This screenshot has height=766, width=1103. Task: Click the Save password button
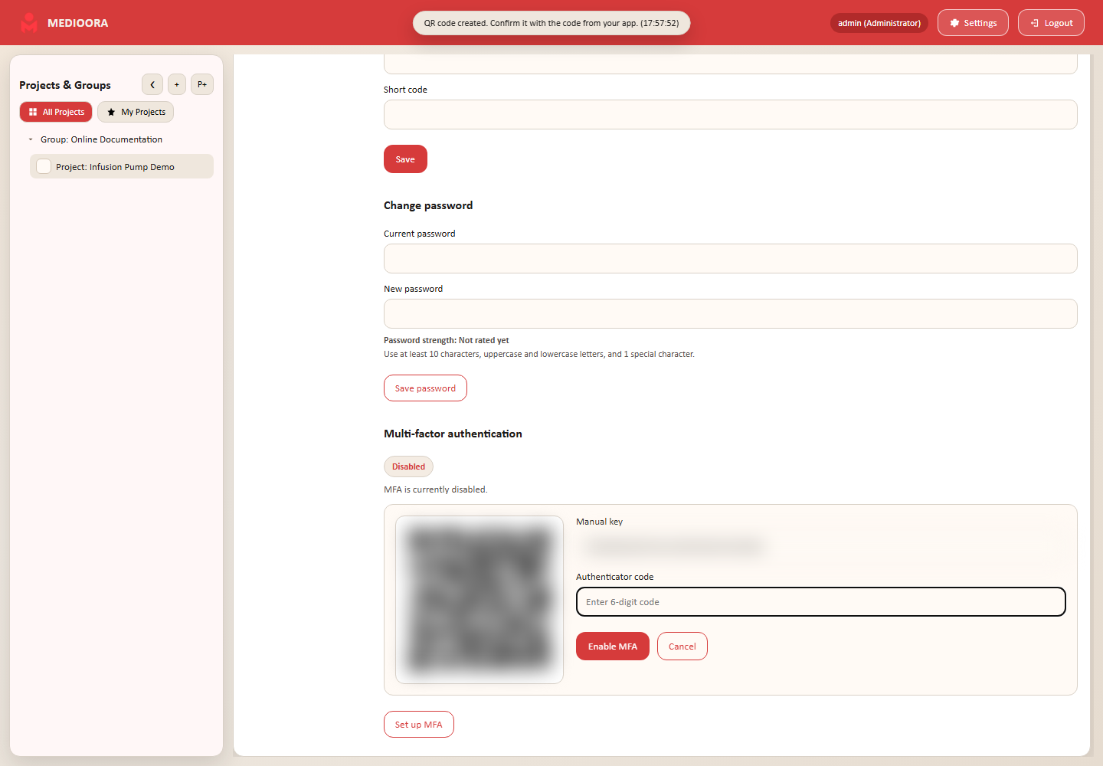pos(425,388)
